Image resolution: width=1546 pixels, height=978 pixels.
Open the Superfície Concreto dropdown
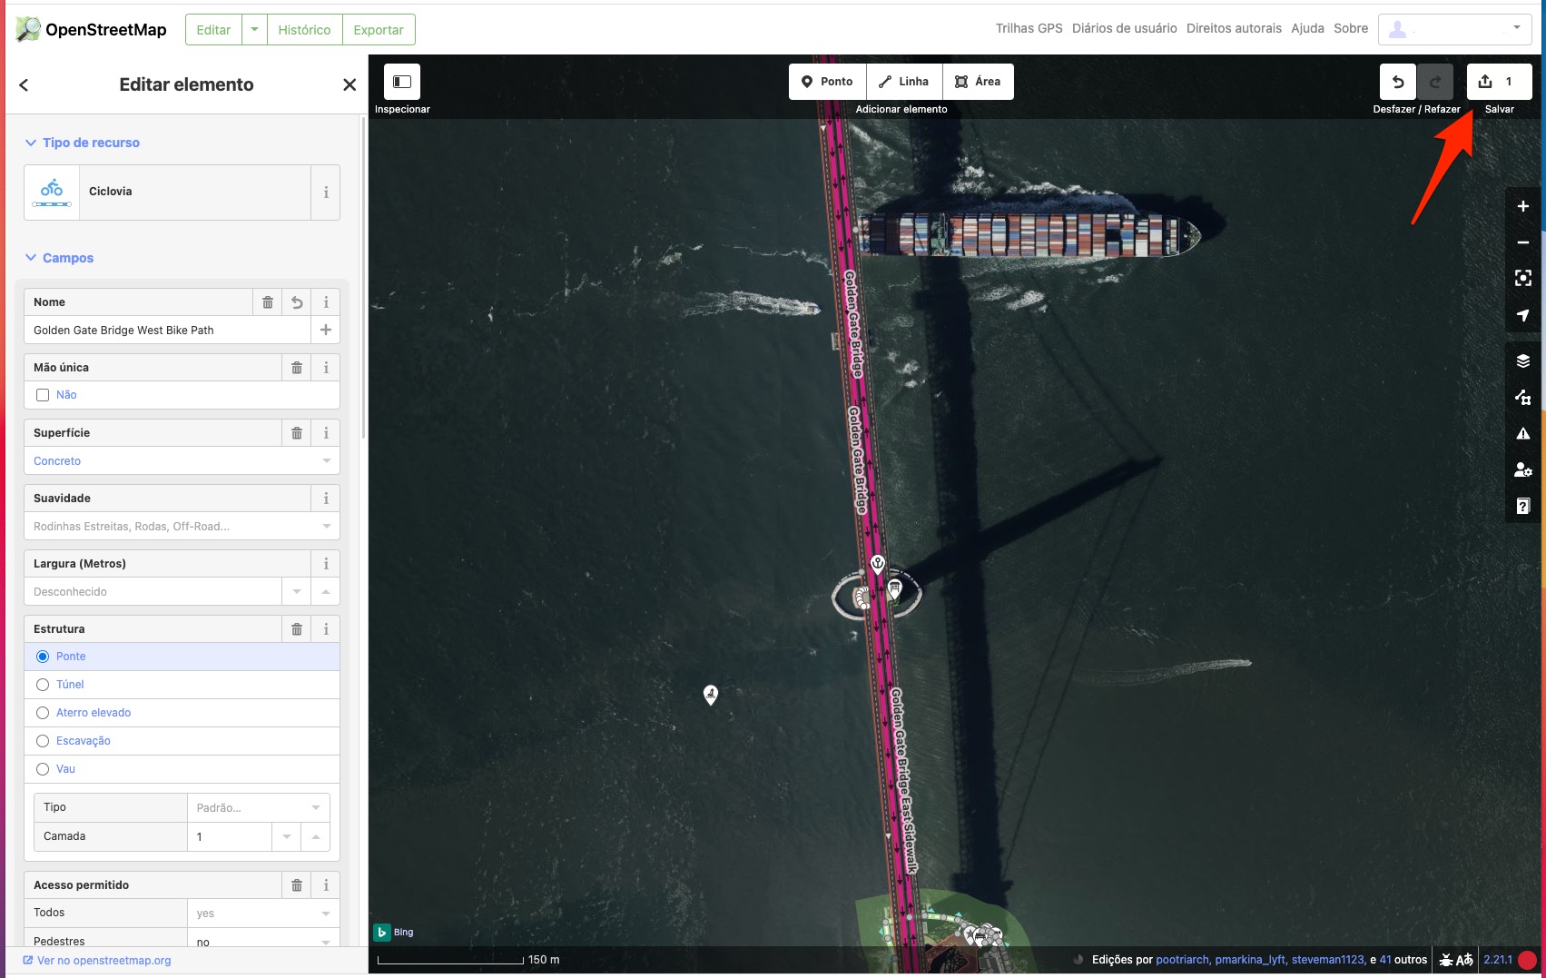pos(182,460)
